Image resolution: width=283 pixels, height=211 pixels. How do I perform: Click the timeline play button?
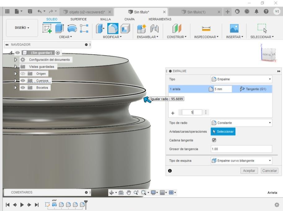(22, 205)
